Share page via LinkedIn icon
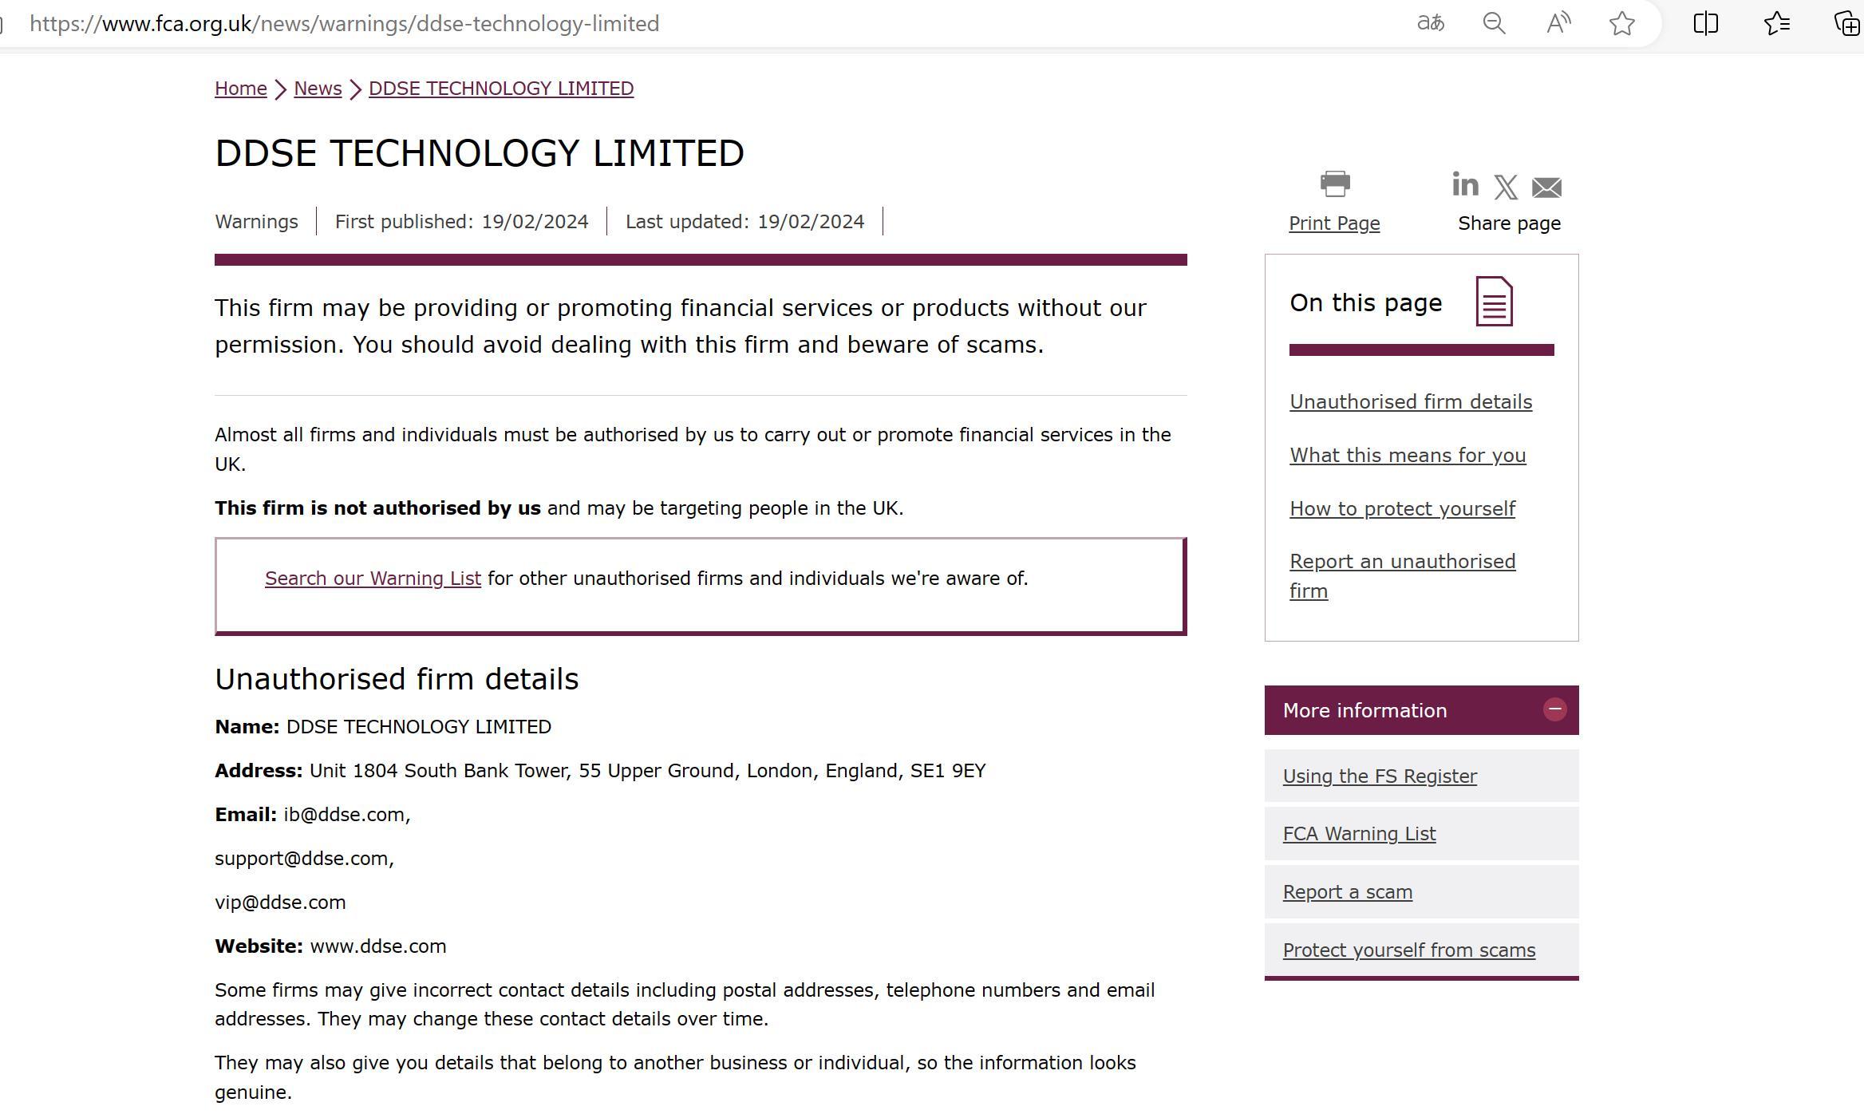 pos(1465,185)
